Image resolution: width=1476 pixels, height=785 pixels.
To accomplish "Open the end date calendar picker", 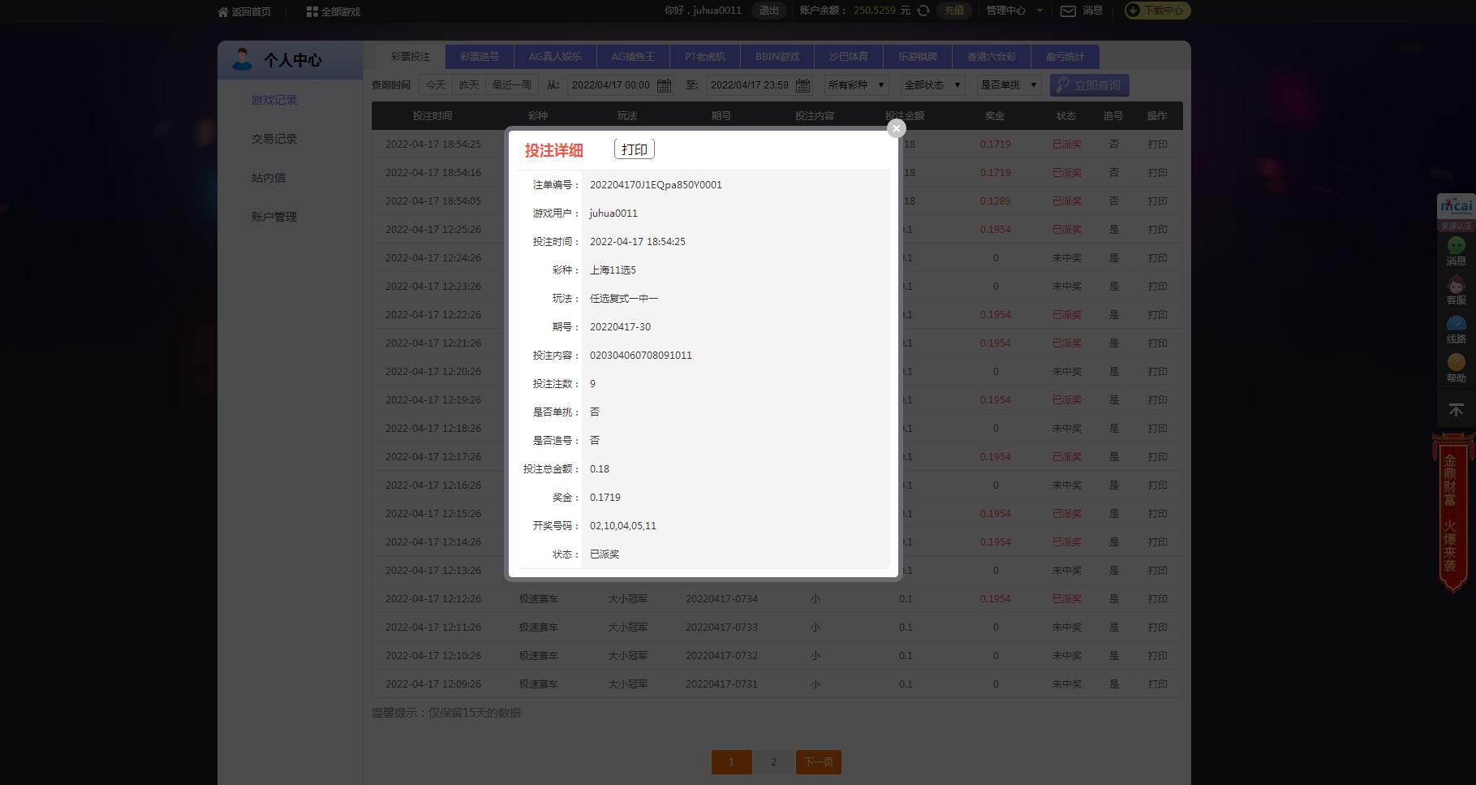I will pyautogui.click(x=803, y=85).
